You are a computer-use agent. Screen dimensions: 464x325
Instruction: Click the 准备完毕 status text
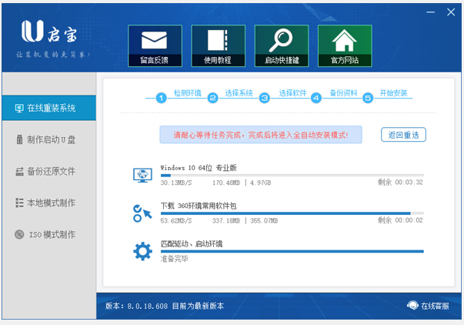[175, 259]
